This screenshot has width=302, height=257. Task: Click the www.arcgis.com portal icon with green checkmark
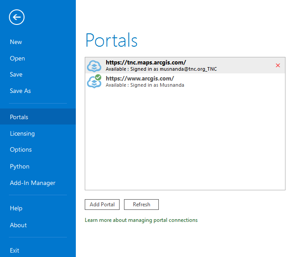(94, 81)
